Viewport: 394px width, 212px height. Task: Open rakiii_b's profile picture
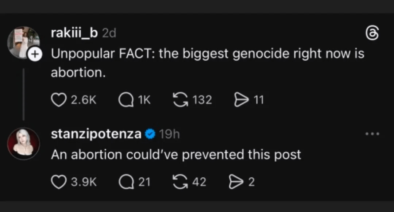tap(23, 42)
